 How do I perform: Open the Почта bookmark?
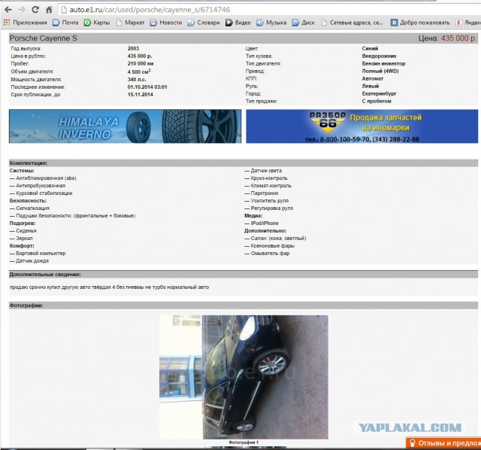(65, 23)
